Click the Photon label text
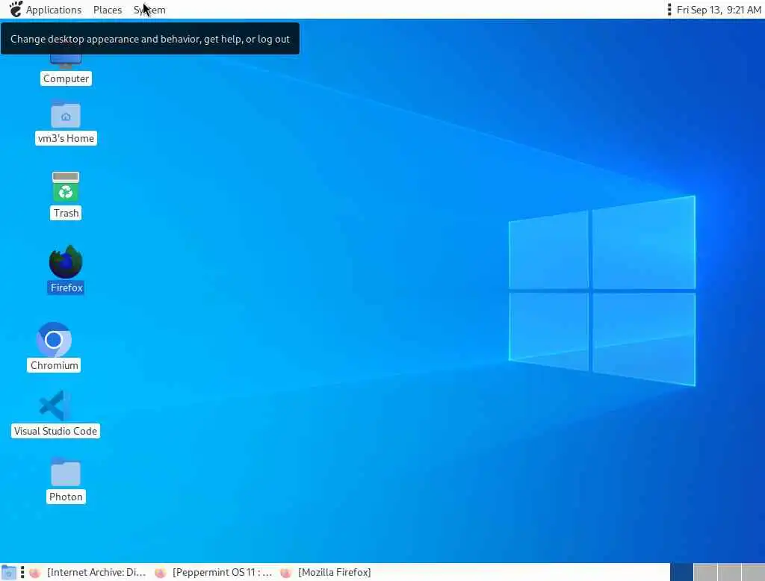Viewport: 765px width, 581px height. pos(66,497)
